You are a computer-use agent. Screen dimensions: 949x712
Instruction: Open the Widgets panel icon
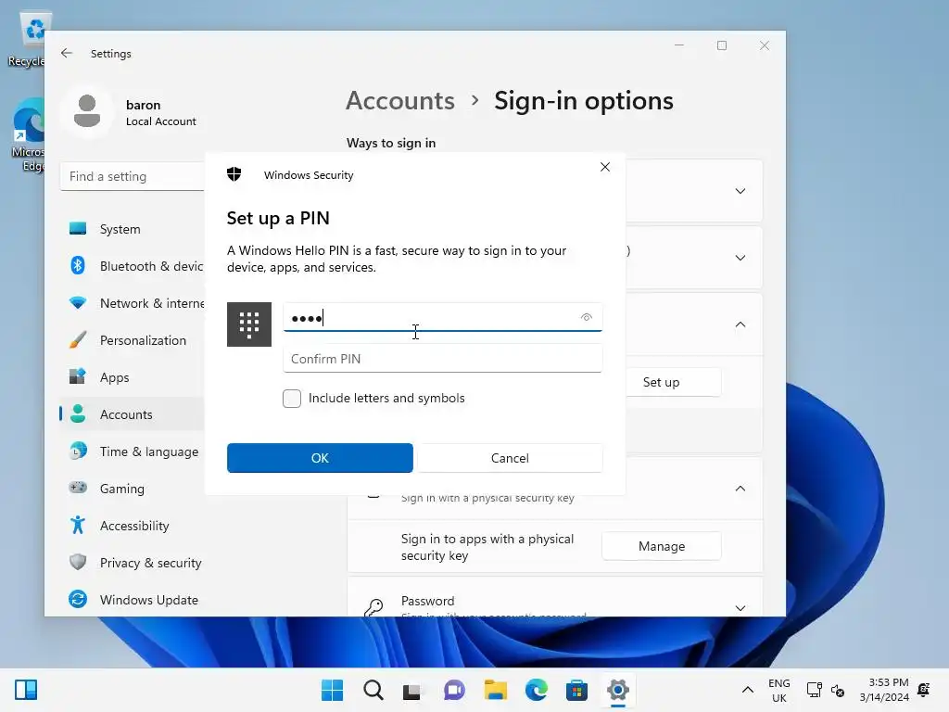(26, 690)
